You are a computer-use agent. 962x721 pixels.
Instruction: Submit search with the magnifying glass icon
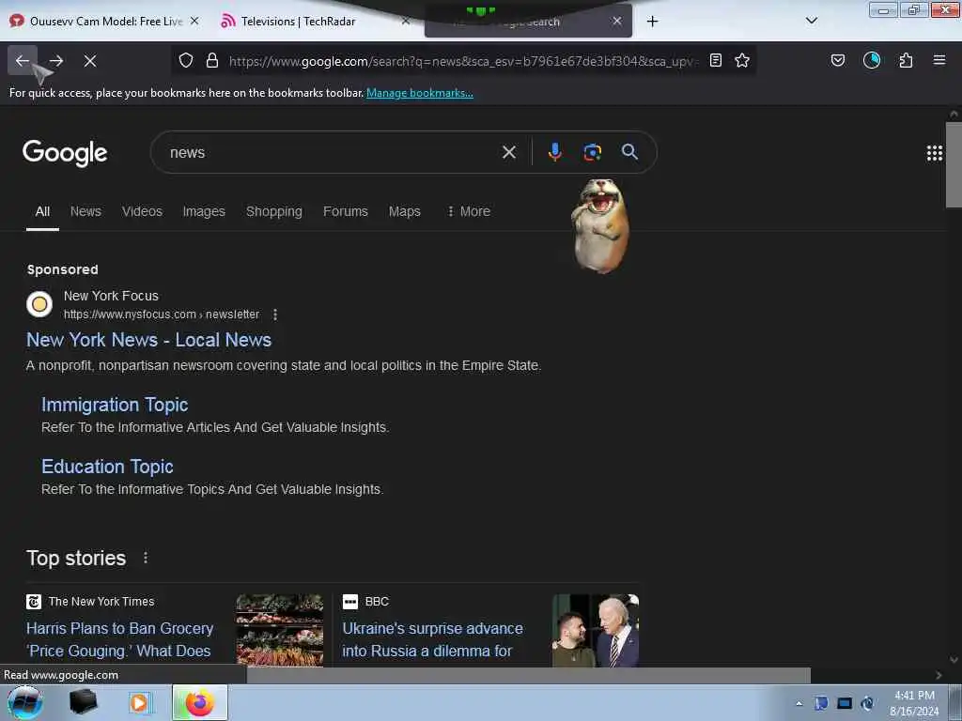tap(629, 152)
